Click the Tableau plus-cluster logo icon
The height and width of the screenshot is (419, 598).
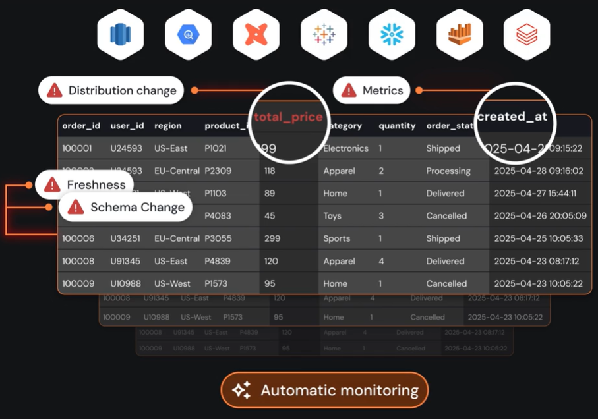[x=324, y=34]
